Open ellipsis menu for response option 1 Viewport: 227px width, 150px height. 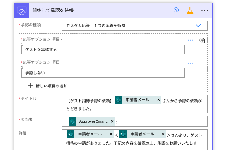click(190, 40)
